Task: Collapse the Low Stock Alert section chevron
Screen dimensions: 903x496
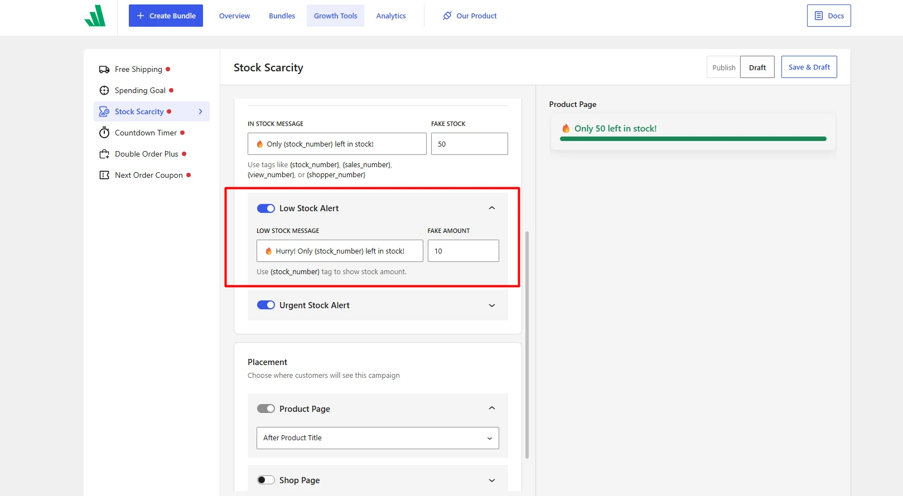Action: click(492, 208)
